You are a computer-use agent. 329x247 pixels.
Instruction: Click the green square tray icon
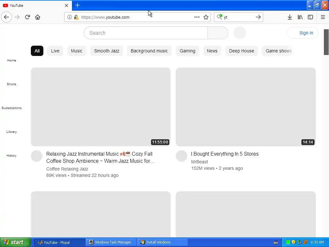pyautogui.click(x=288, y=242)
